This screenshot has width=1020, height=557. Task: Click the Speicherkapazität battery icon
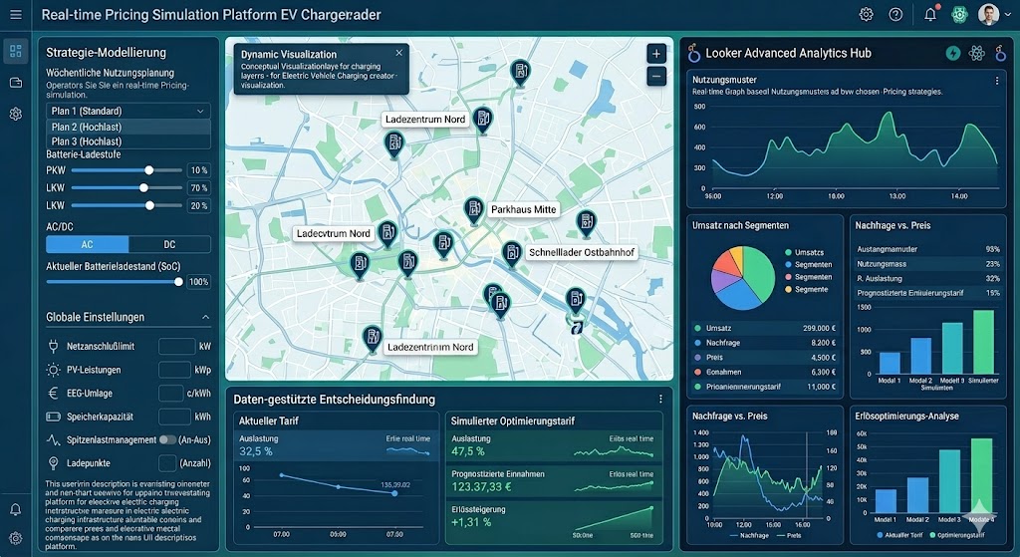tap(54, 417)
